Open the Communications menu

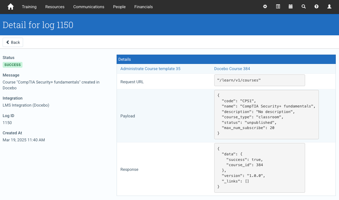(x=89, y=7)
